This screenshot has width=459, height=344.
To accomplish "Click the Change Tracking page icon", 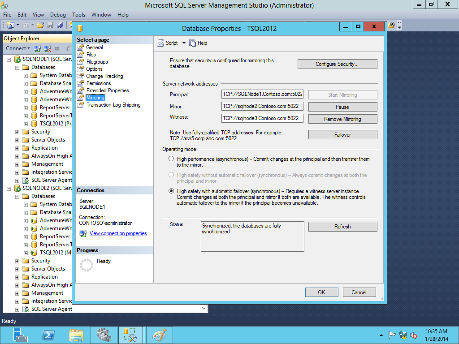I will (x=81, y=76).
